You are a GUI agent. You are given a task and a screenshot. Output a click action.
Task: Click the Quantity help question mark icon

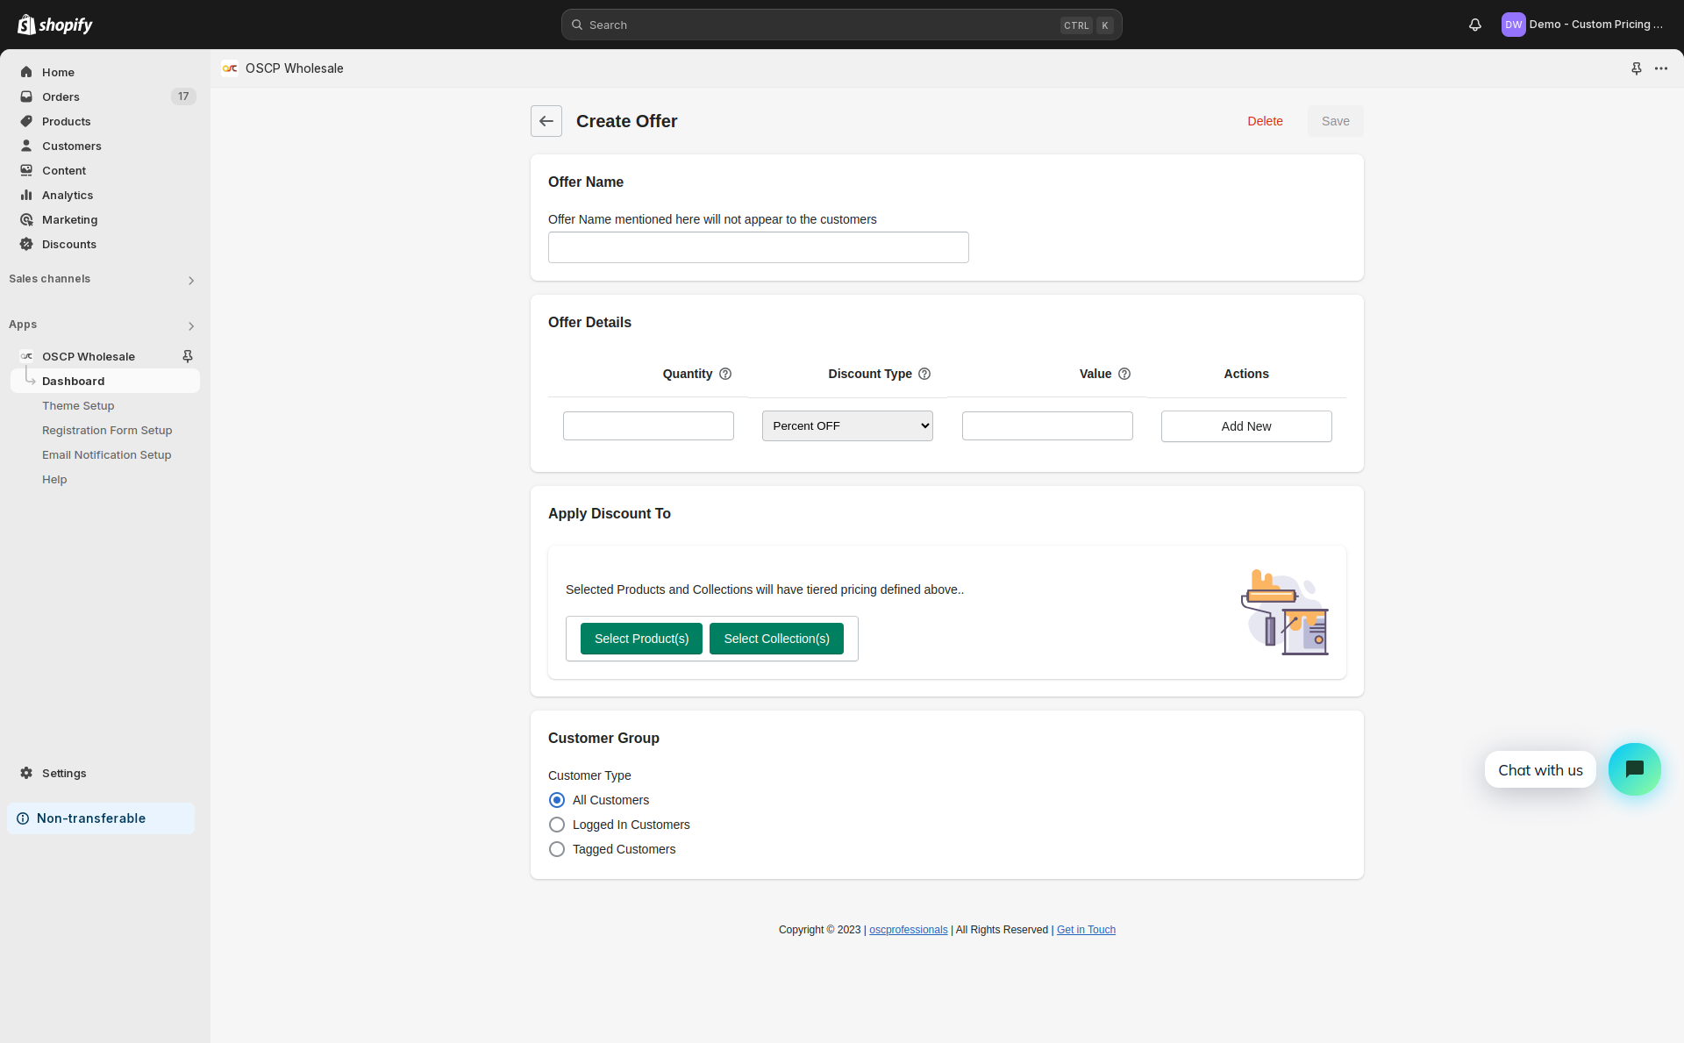point(725,374)
